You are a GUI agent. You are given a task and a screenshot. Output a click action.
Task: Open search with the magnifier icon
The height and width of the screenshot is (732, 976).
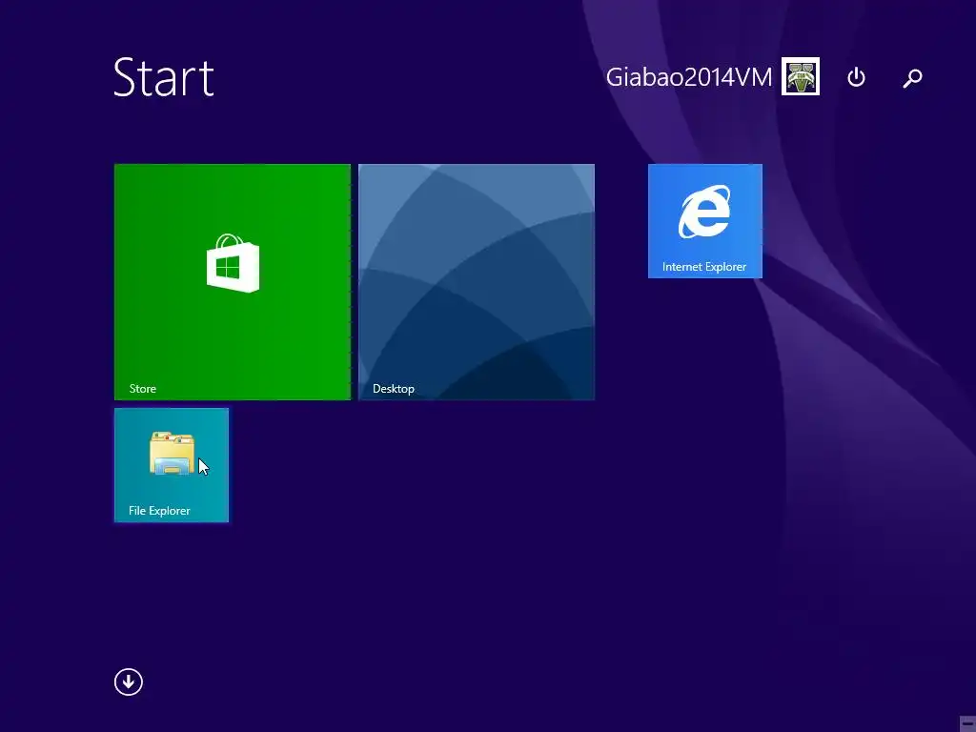pos(912,78)
